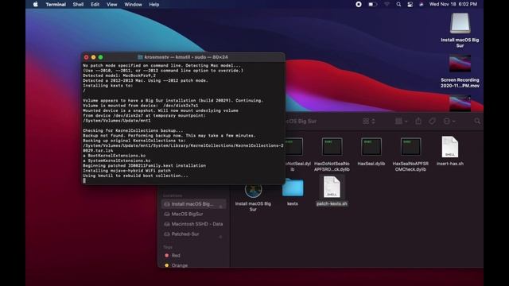Click Finder Share toolbar icon

tap(418, 121)
